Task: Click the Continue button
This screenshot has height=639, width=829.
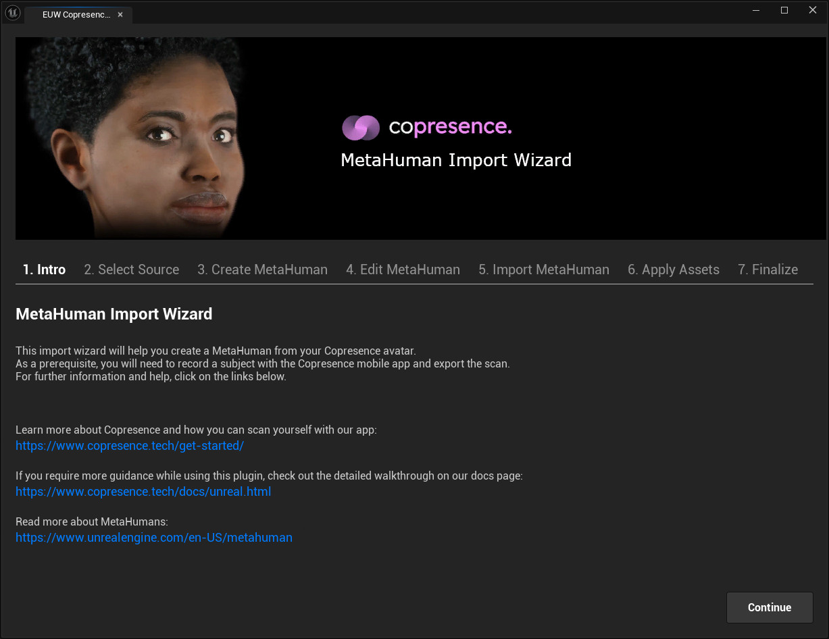Action: tap(770, 607)
